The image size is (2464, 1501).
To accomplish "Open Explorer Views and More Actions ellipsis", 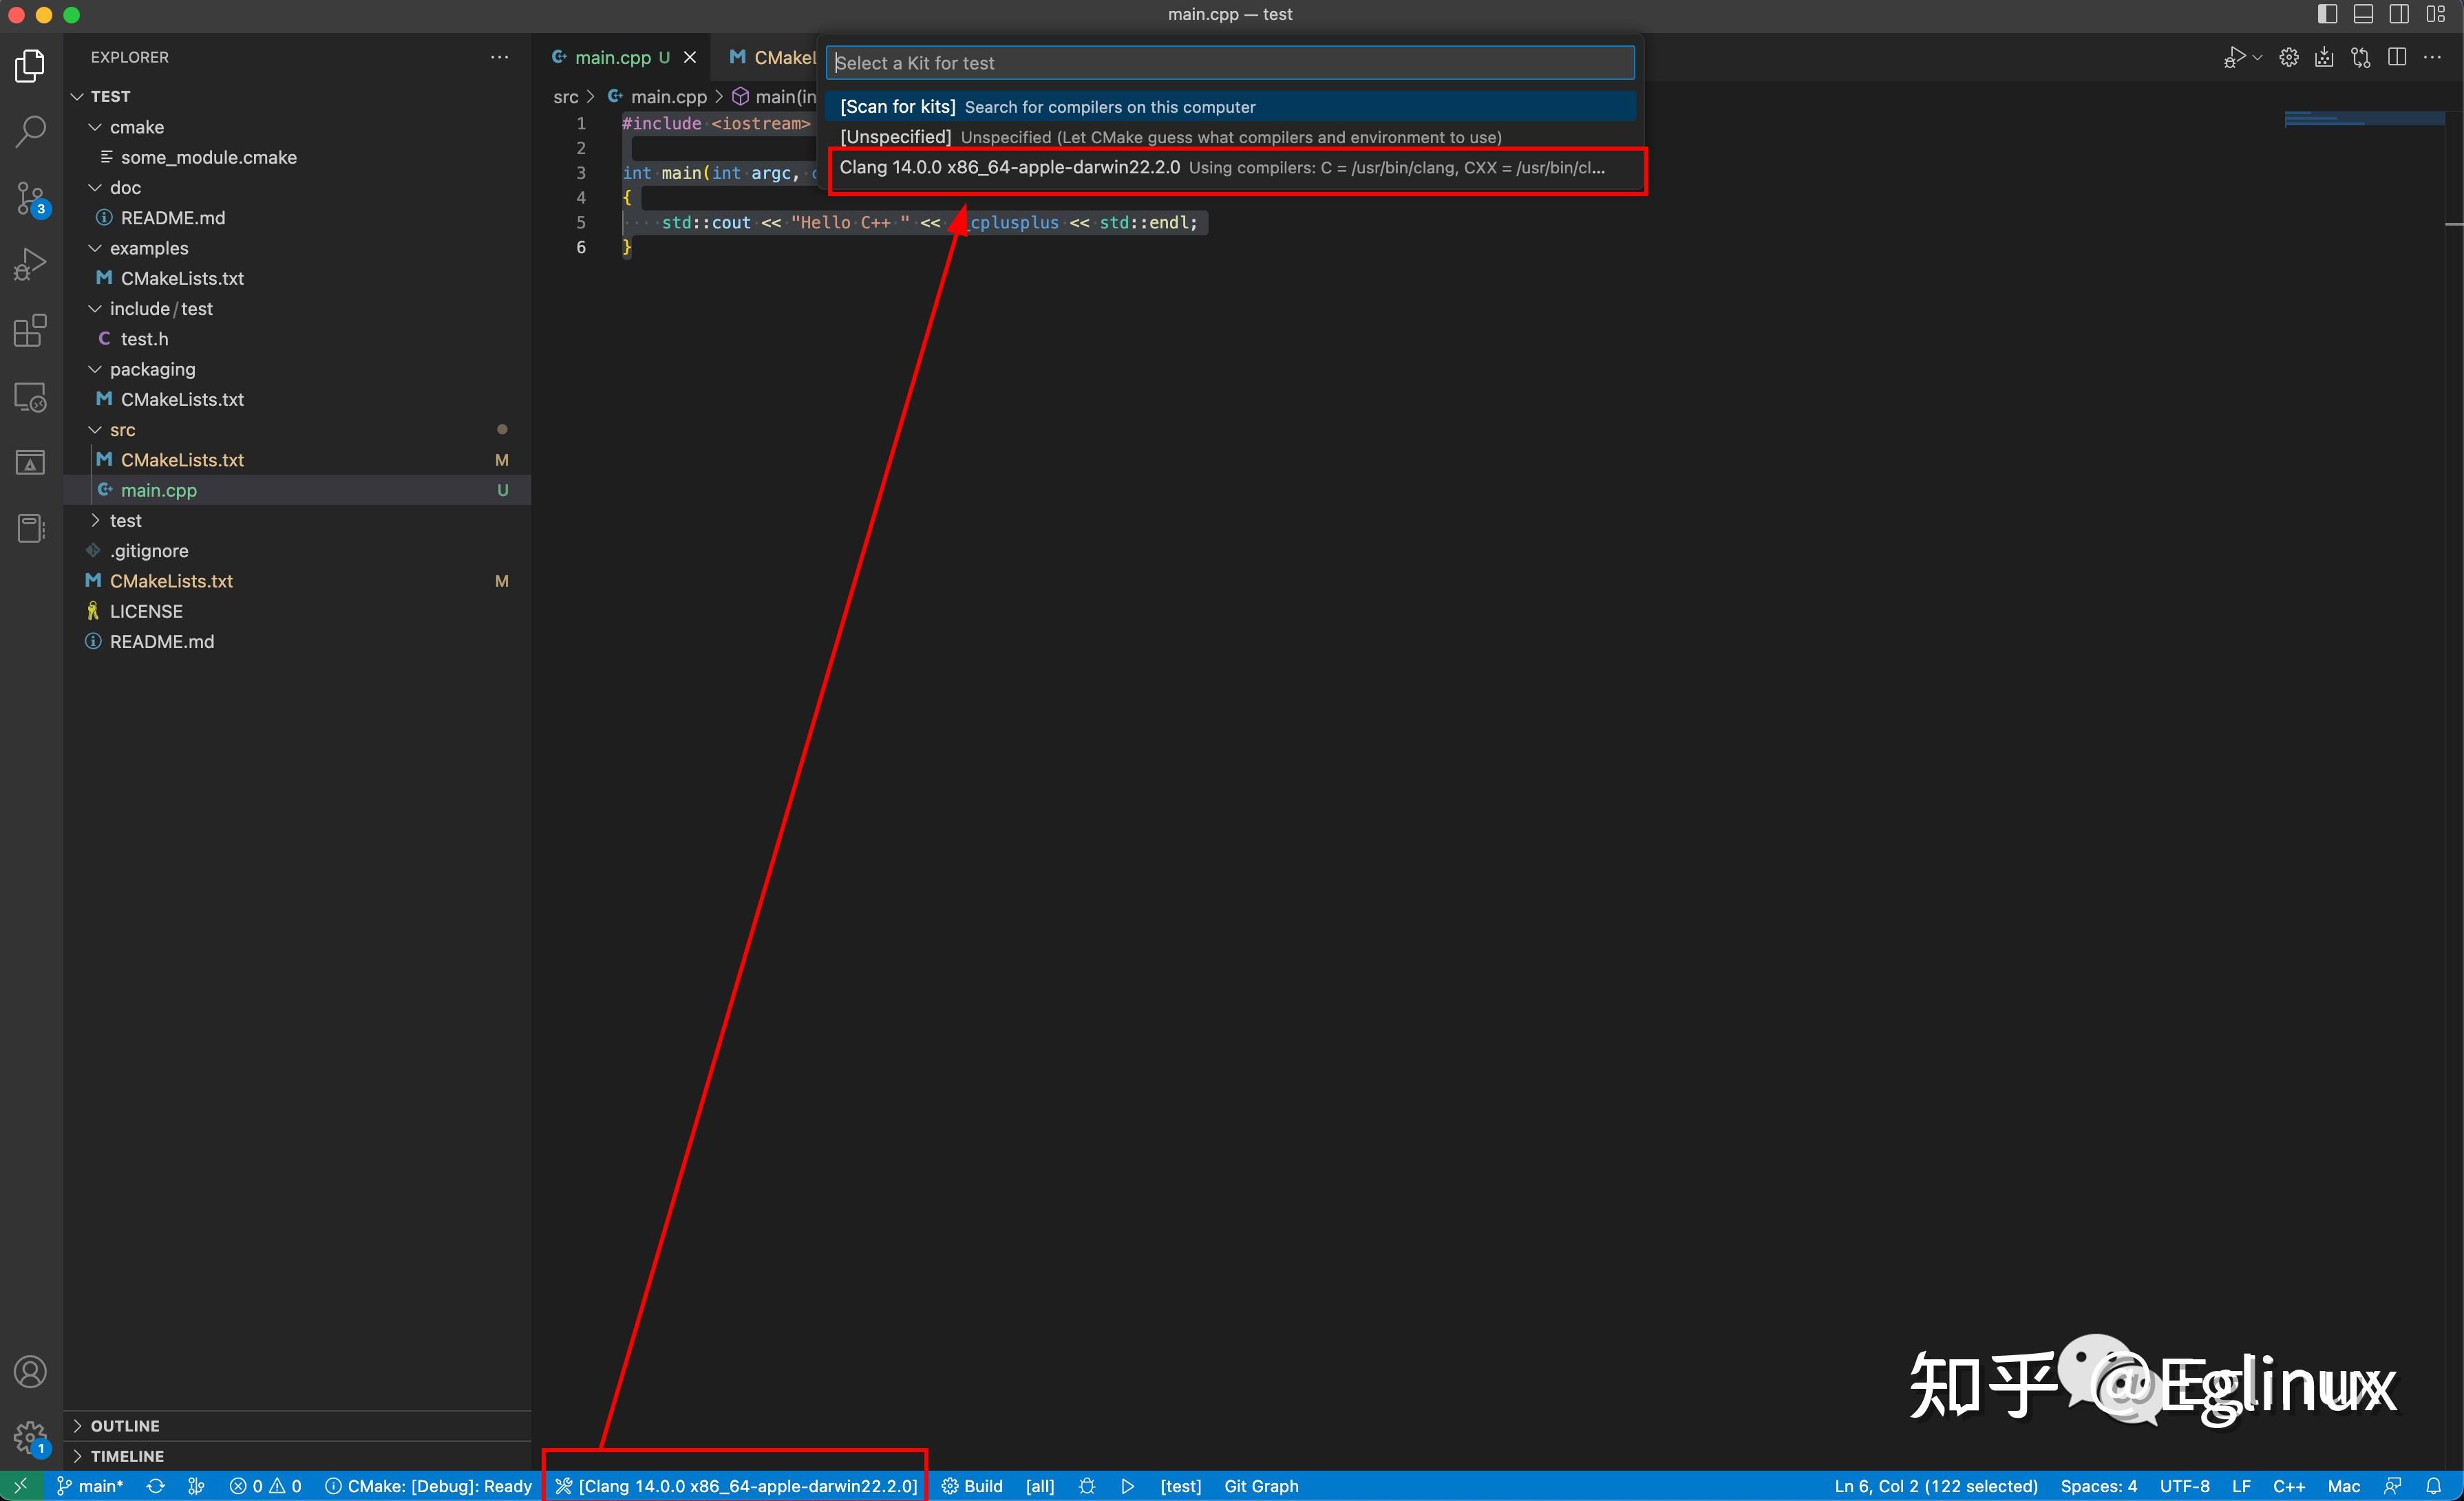I will coord(499,57).
